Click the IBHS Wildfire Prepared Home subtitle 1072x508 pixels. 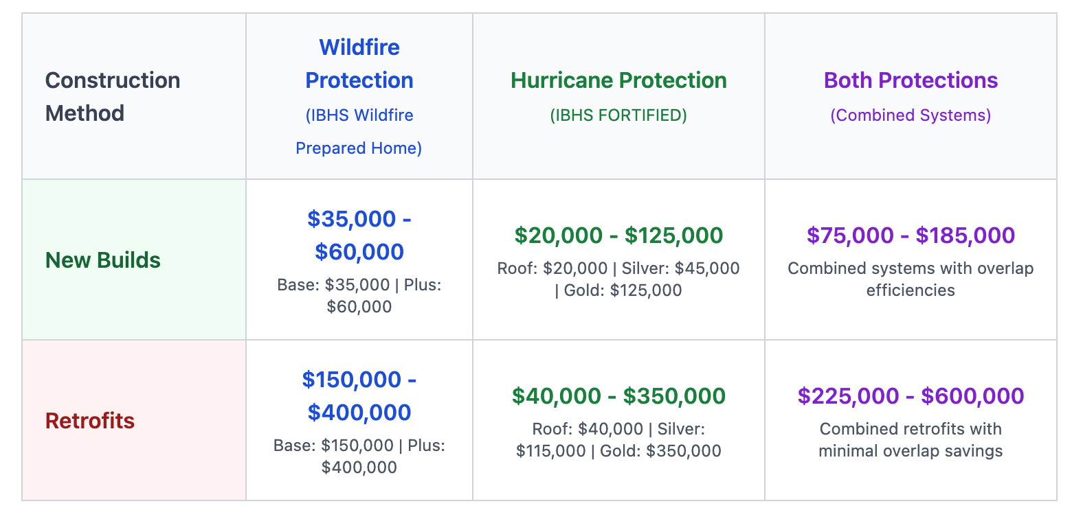[x=359, y=131]
